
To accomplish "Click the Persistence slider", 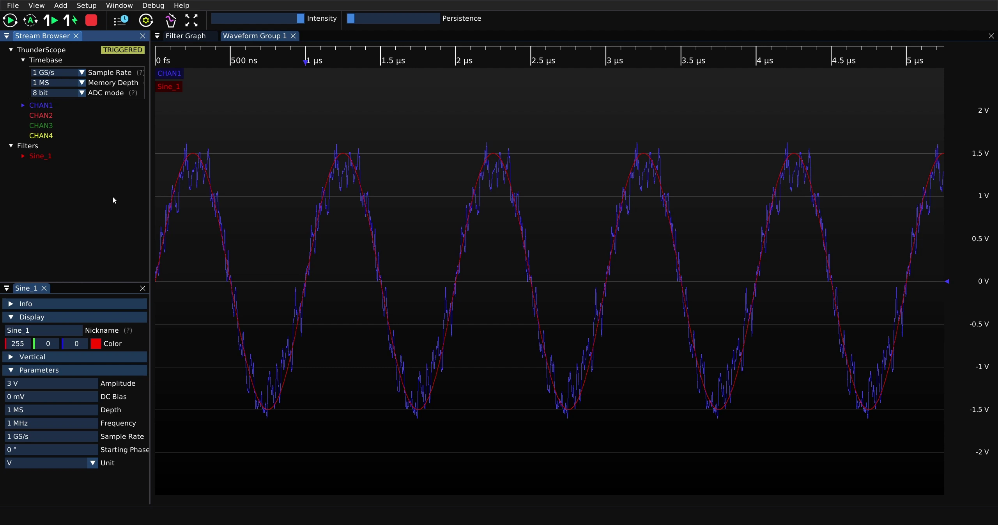I will pos(393,18).
